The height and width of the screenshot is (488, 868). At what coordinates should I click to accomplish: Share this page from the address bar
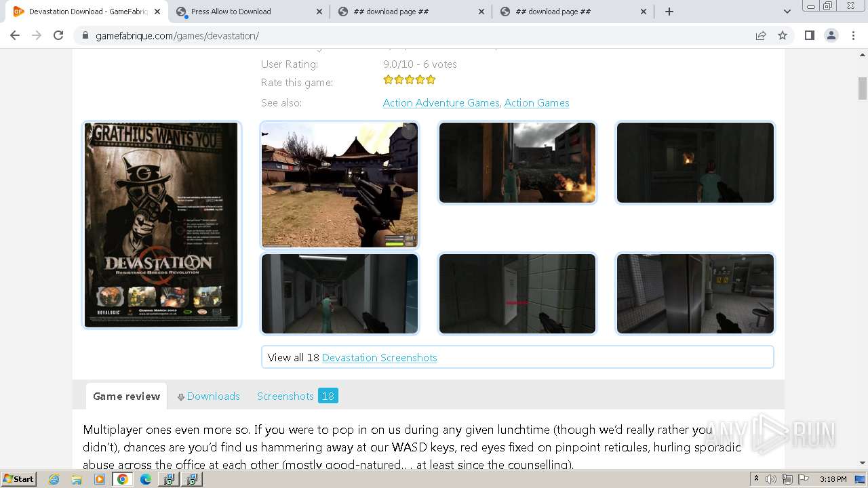(x=761, y=35)
